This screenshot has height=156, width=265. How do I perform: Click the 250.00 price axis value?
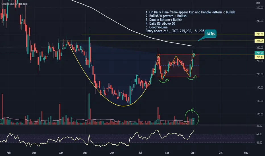coord(260,8)
